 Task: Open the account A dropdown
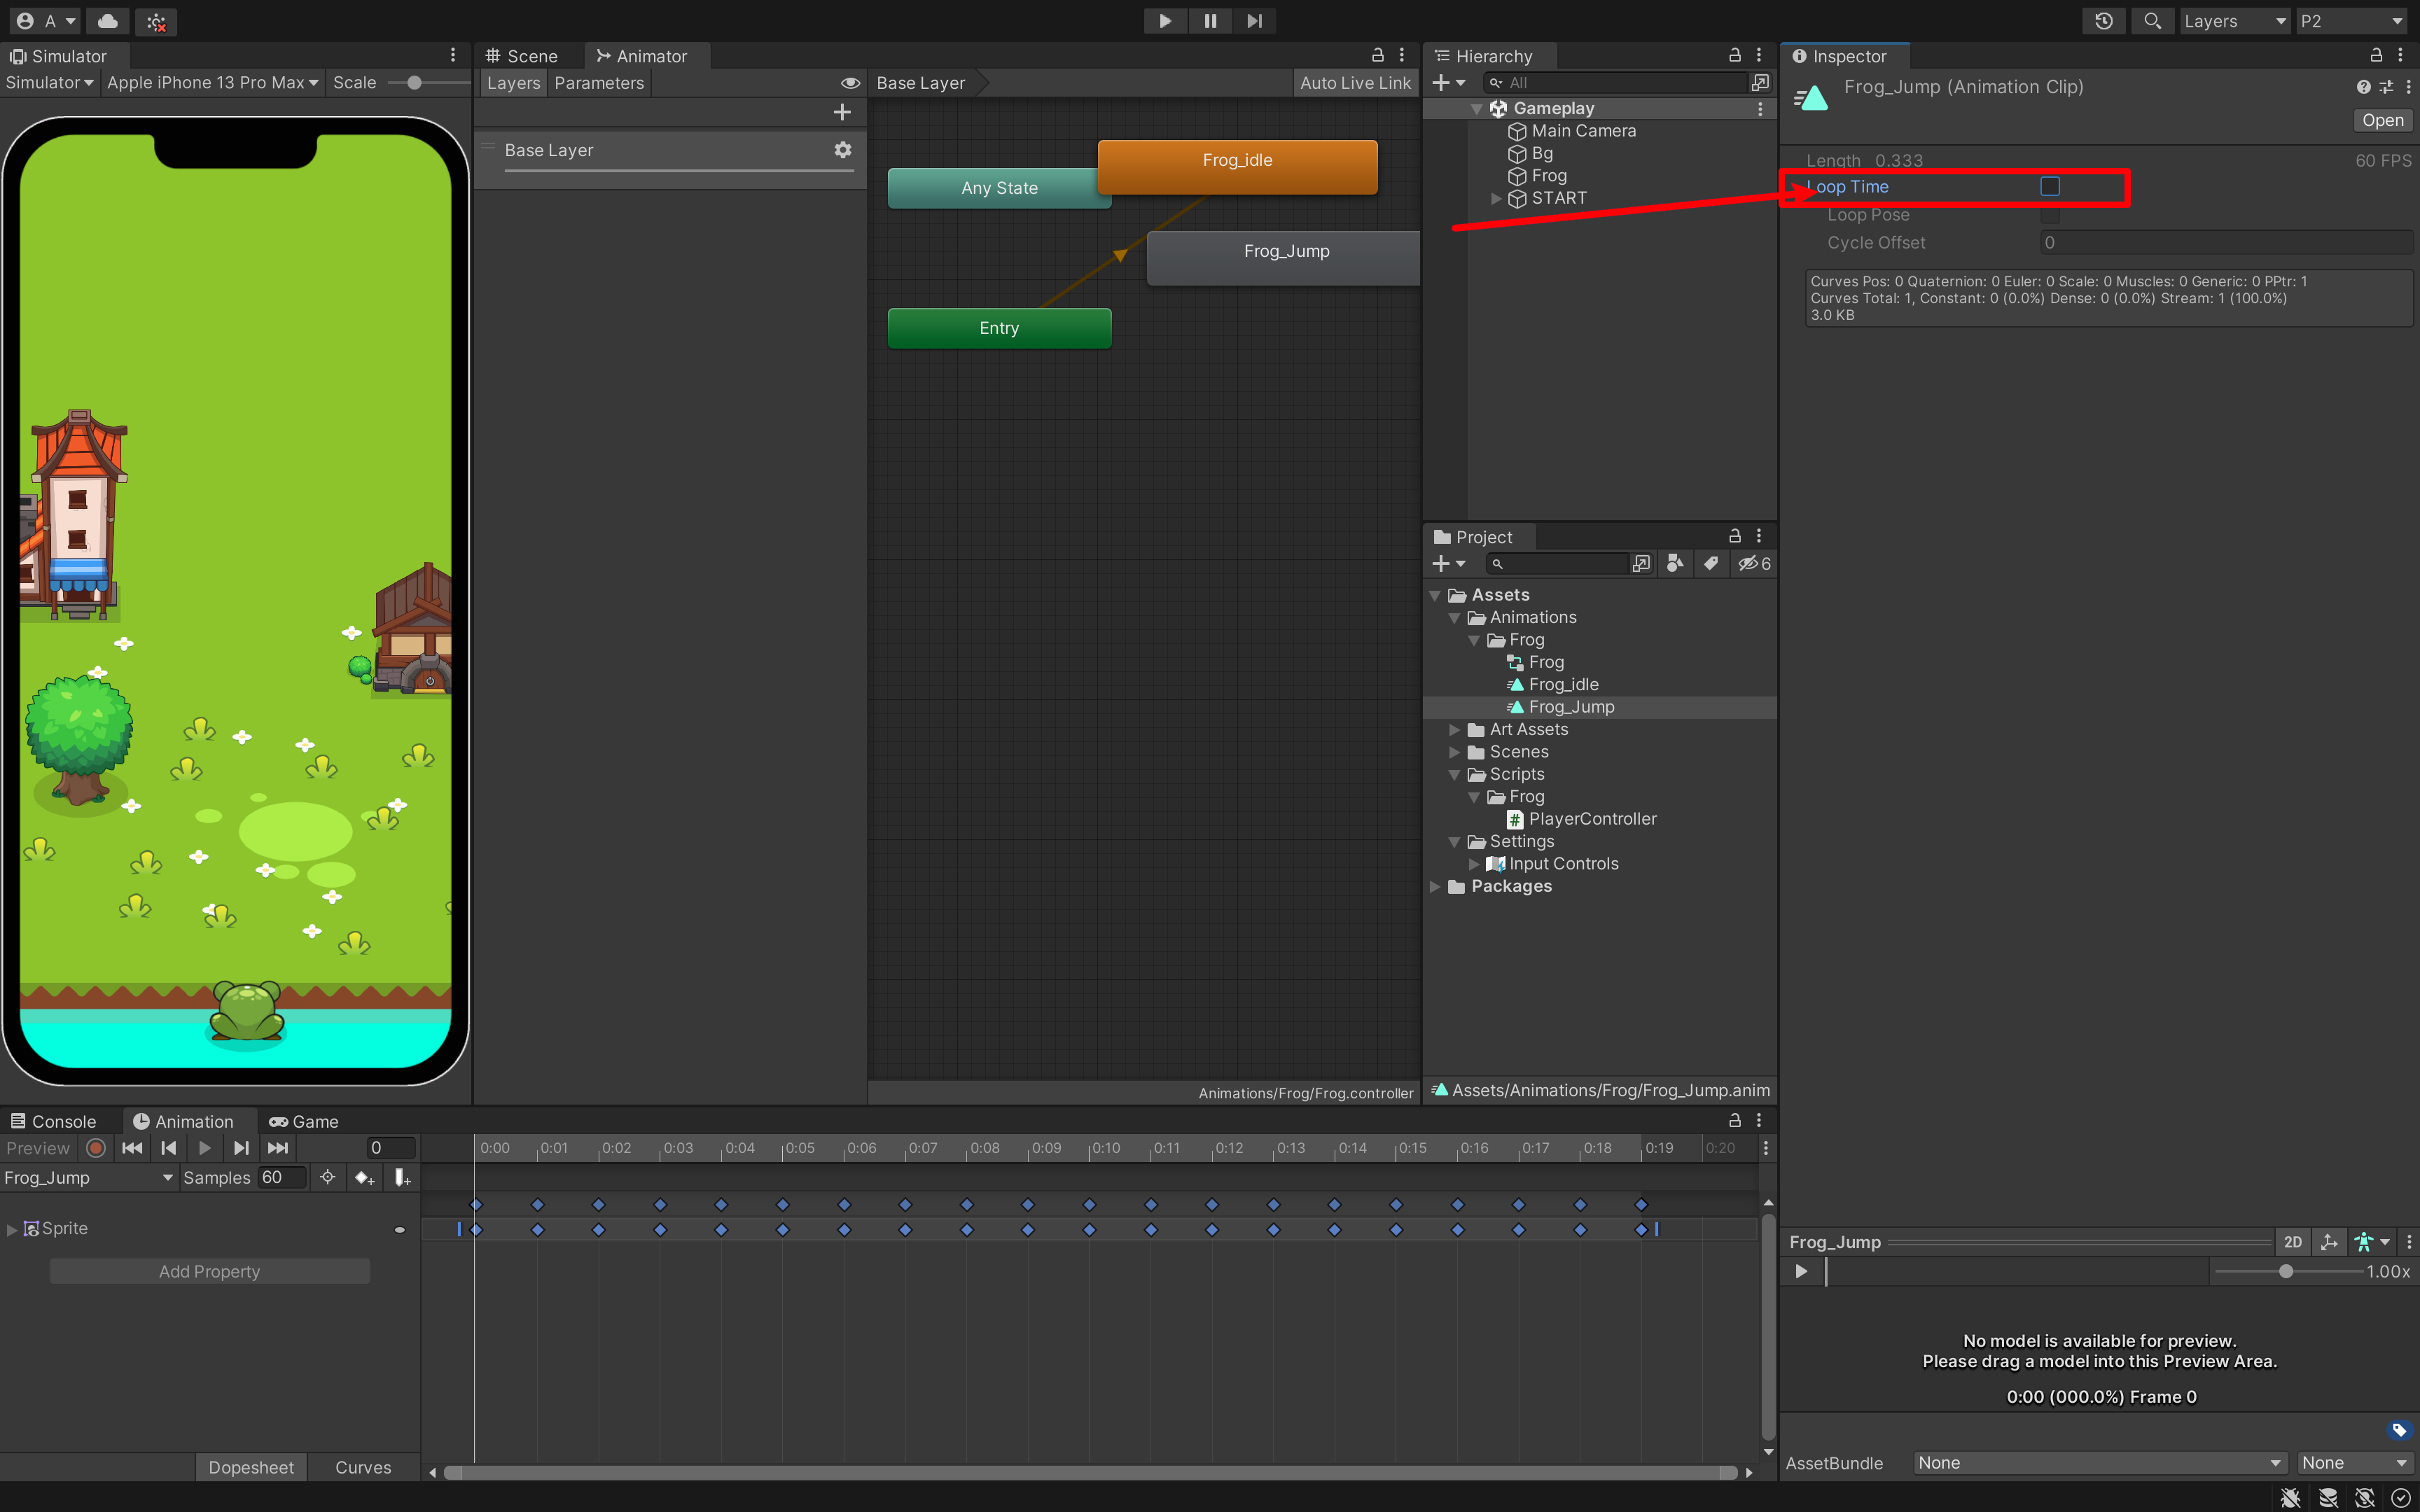pos(46,21)
